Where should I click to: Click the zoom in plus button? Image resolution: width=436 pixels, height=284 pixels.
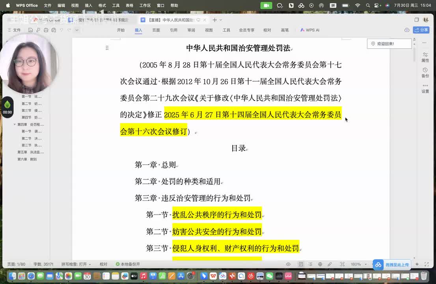417,264
